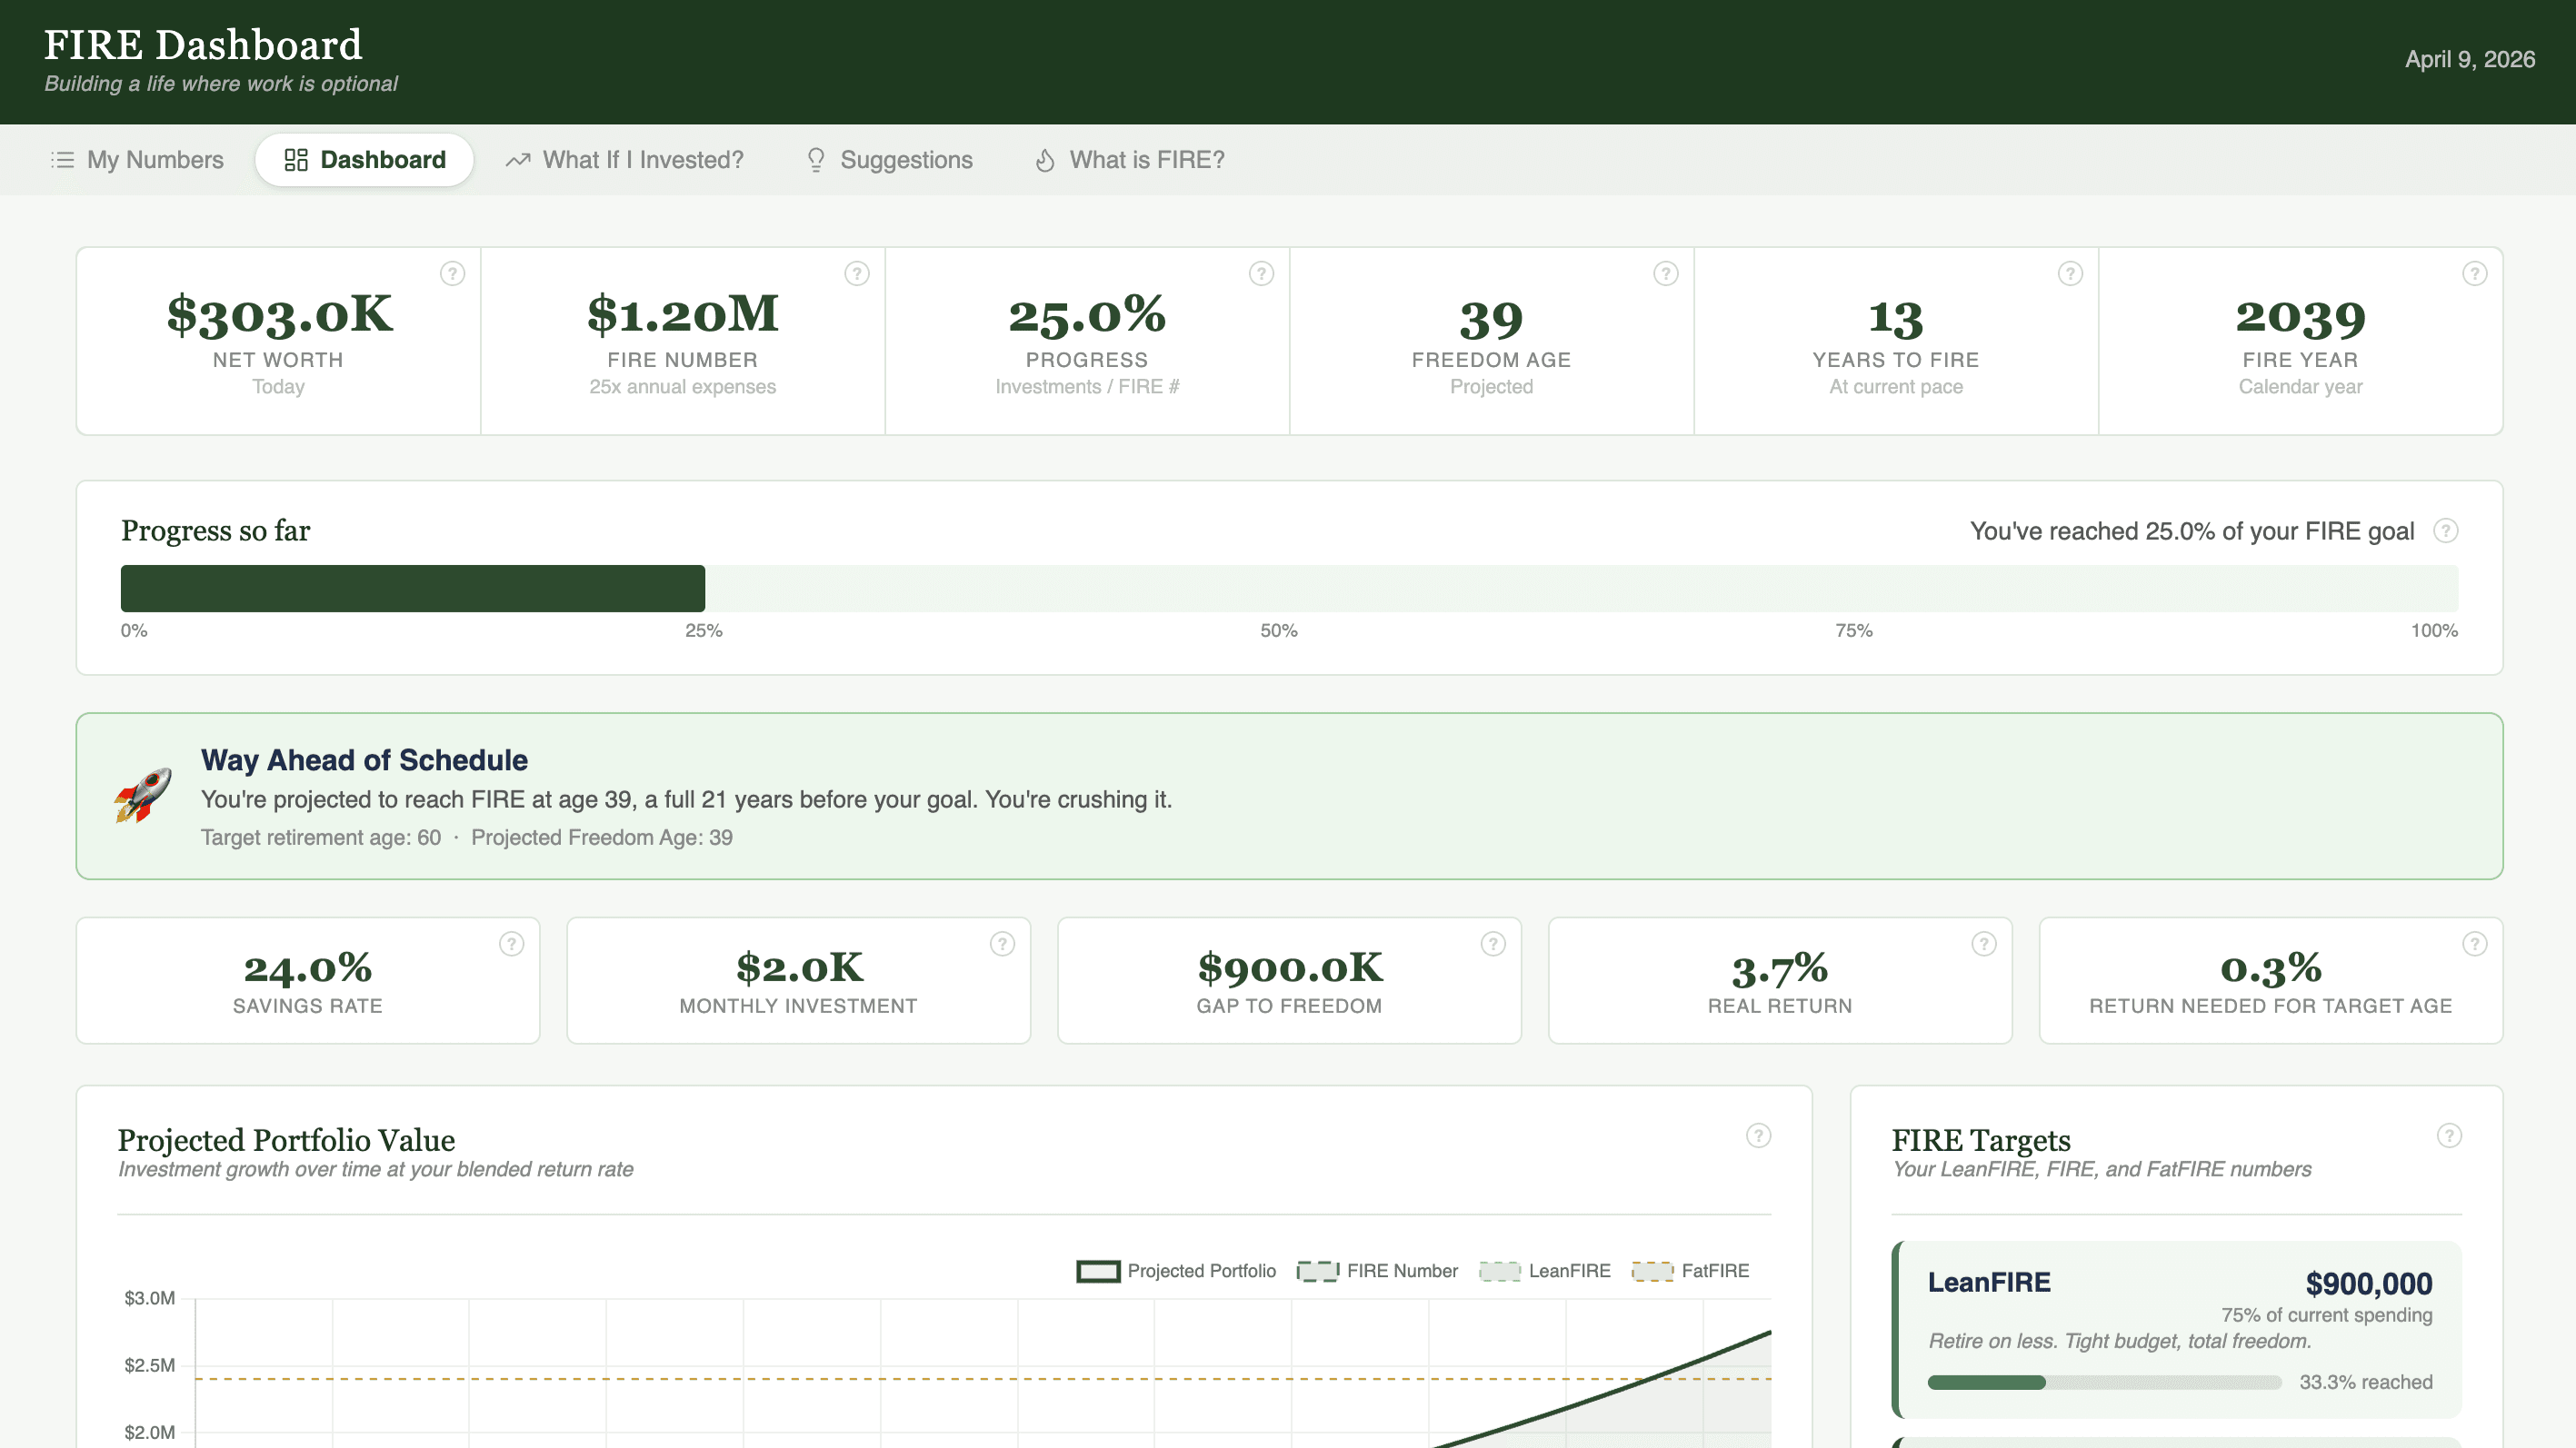The height and width of the screenshot is (1448, 2576).
Task: Click the FIRE Year help icon
Action: [x=2475, y=273]
